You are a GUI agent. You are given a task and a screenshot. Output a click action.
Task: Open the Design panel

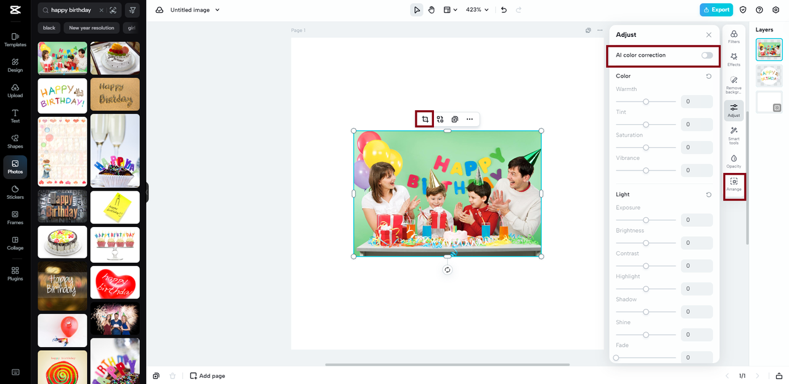point(15,65)
